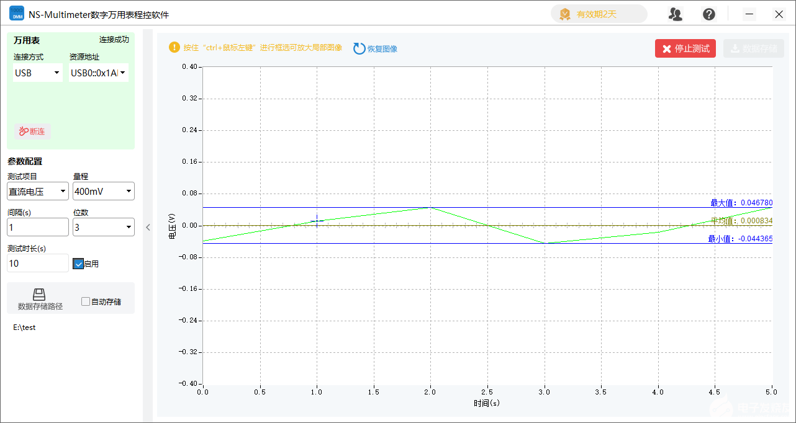Click the 恢复图像 restore image button
This screenshot has height=423, width=796.
[x=376, y=48]
